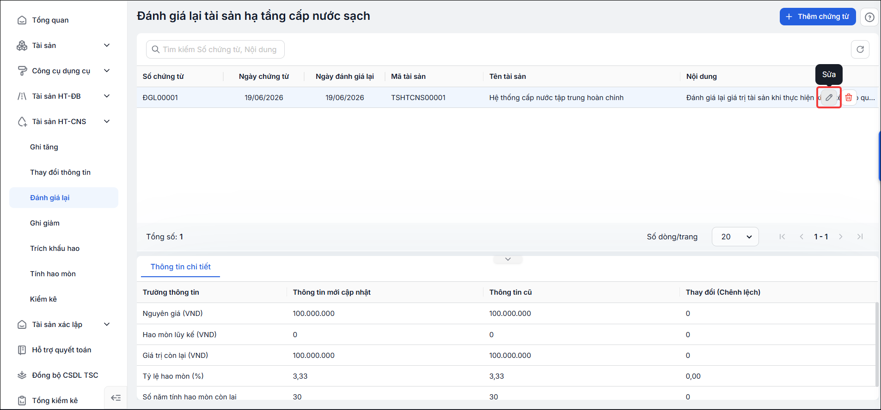881x410 pixels.
Task: Click the Nguyên giá (VND) row label
Action: click(173, 314)
